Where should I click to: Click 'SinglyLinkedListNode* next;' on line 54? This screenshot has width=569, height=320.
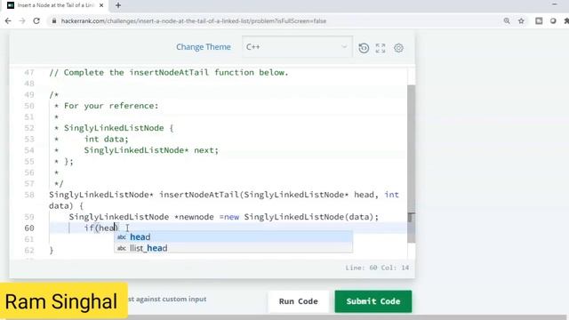click(x=151, y=150)
